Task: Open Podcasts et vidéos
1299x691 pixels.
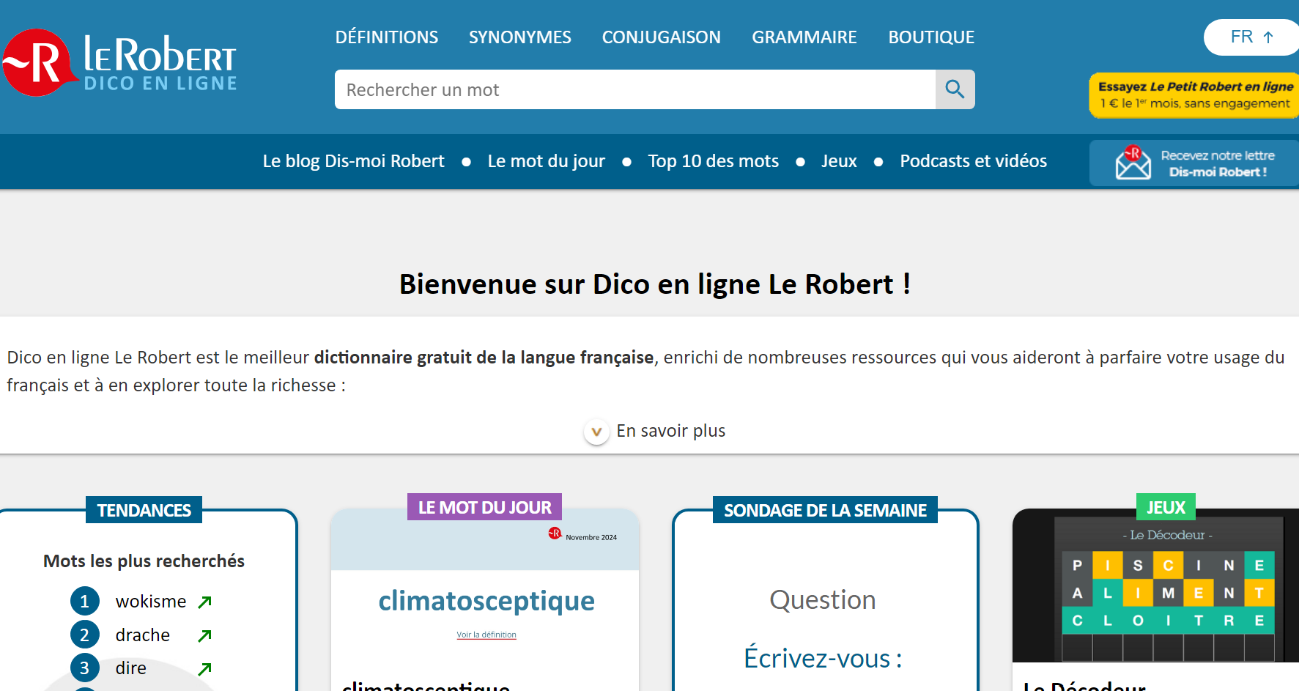Action: click(974, 161)
